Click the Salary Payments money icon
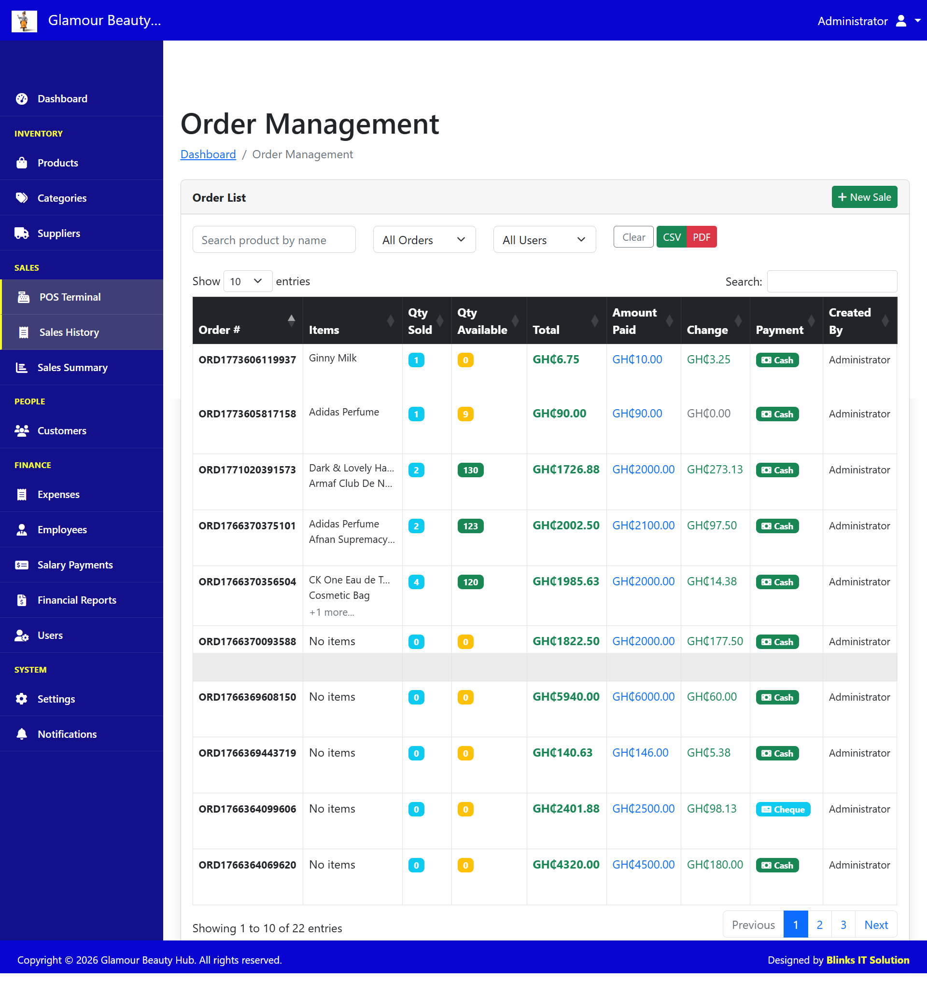927x981 pixels. [x=22, y=565]
